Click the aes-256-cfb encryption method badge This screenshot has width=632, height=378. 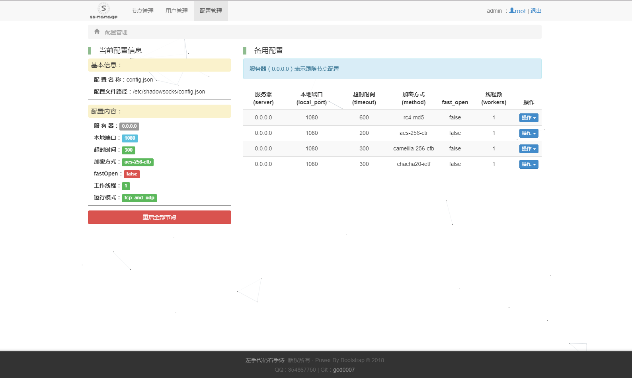pos(137,162)
